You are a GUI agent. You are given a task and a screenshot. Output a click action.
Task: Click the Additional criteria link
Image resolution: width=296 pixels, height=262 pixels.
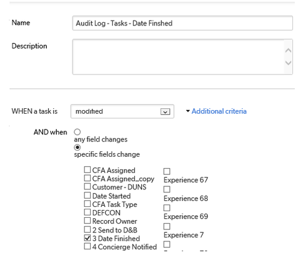(219, 111)
